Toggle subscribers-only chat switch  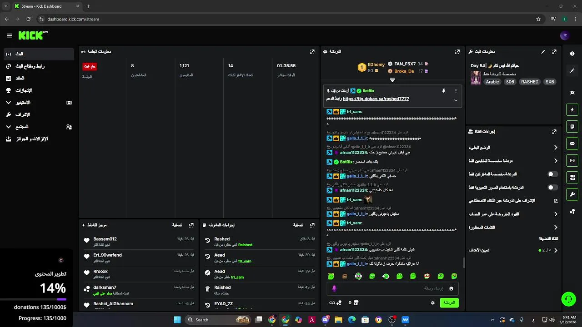(552, 174)
